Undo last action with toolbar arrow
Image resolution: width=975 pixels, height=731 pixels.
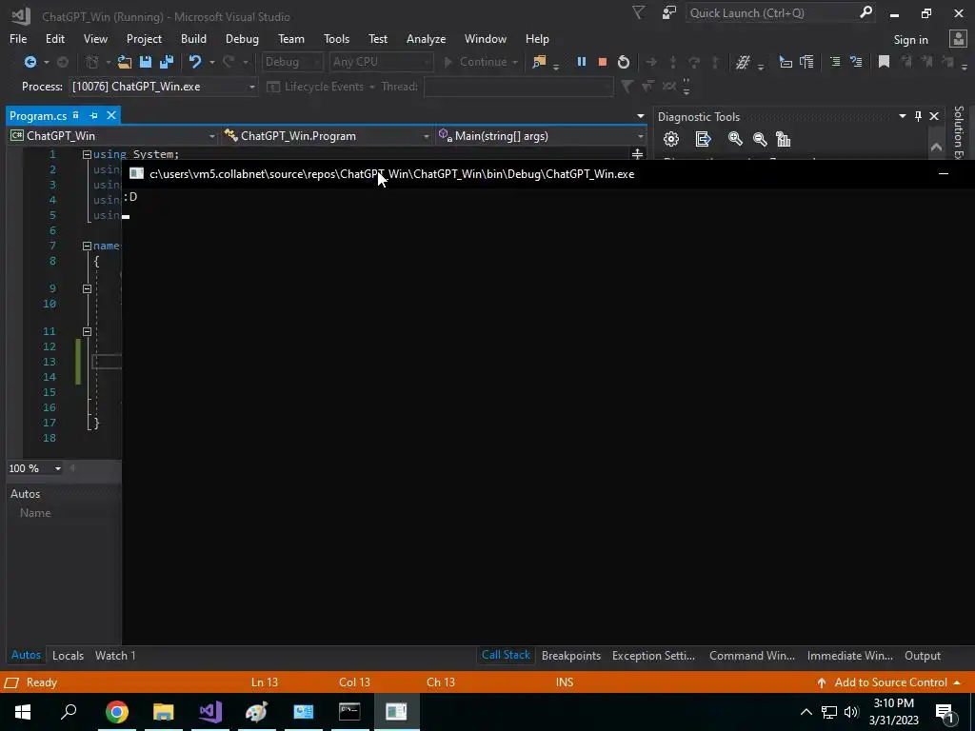coord(195,62)
